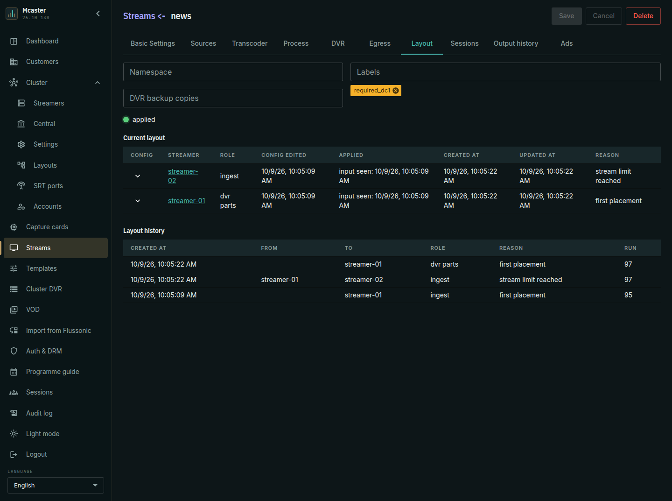Open the streamer-01 link in Current layout

click(x=187, y=201)
